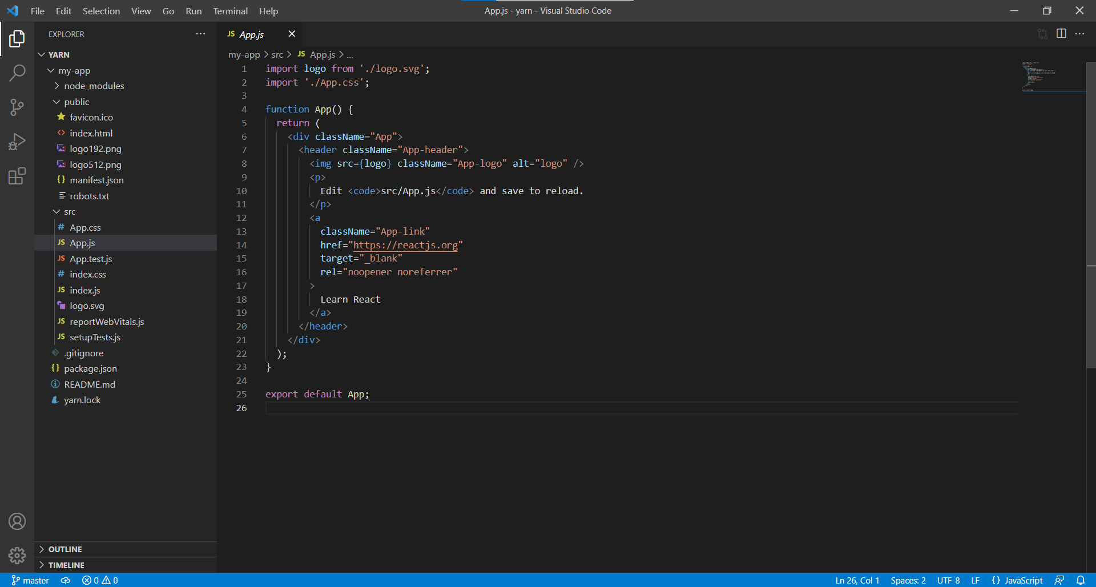Open the Terminal menu

(230, 11)
